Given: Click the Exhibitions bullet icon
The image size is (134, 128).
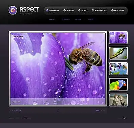Looking at the screenshot, I should 93,10.
